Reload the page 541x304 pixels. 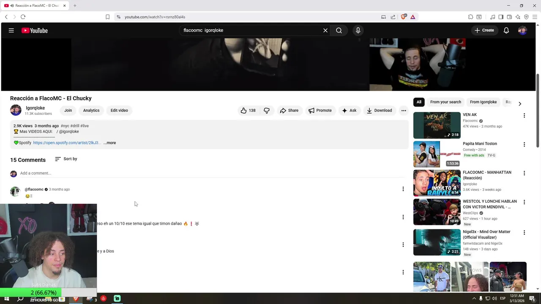pyautogui.click(x=23, y=17)
